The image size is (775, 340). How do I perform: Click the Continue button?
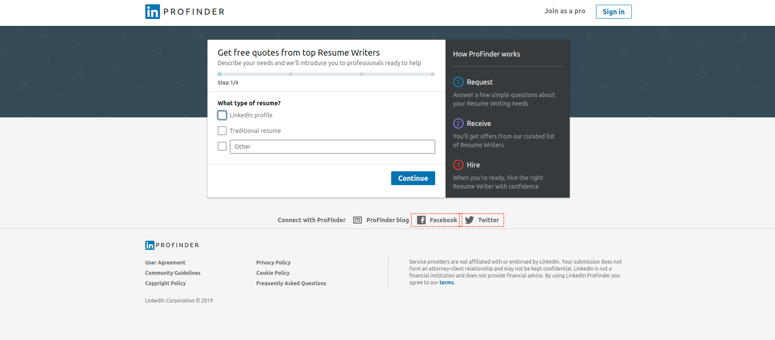pyautogui.click(x=413, y=178)
